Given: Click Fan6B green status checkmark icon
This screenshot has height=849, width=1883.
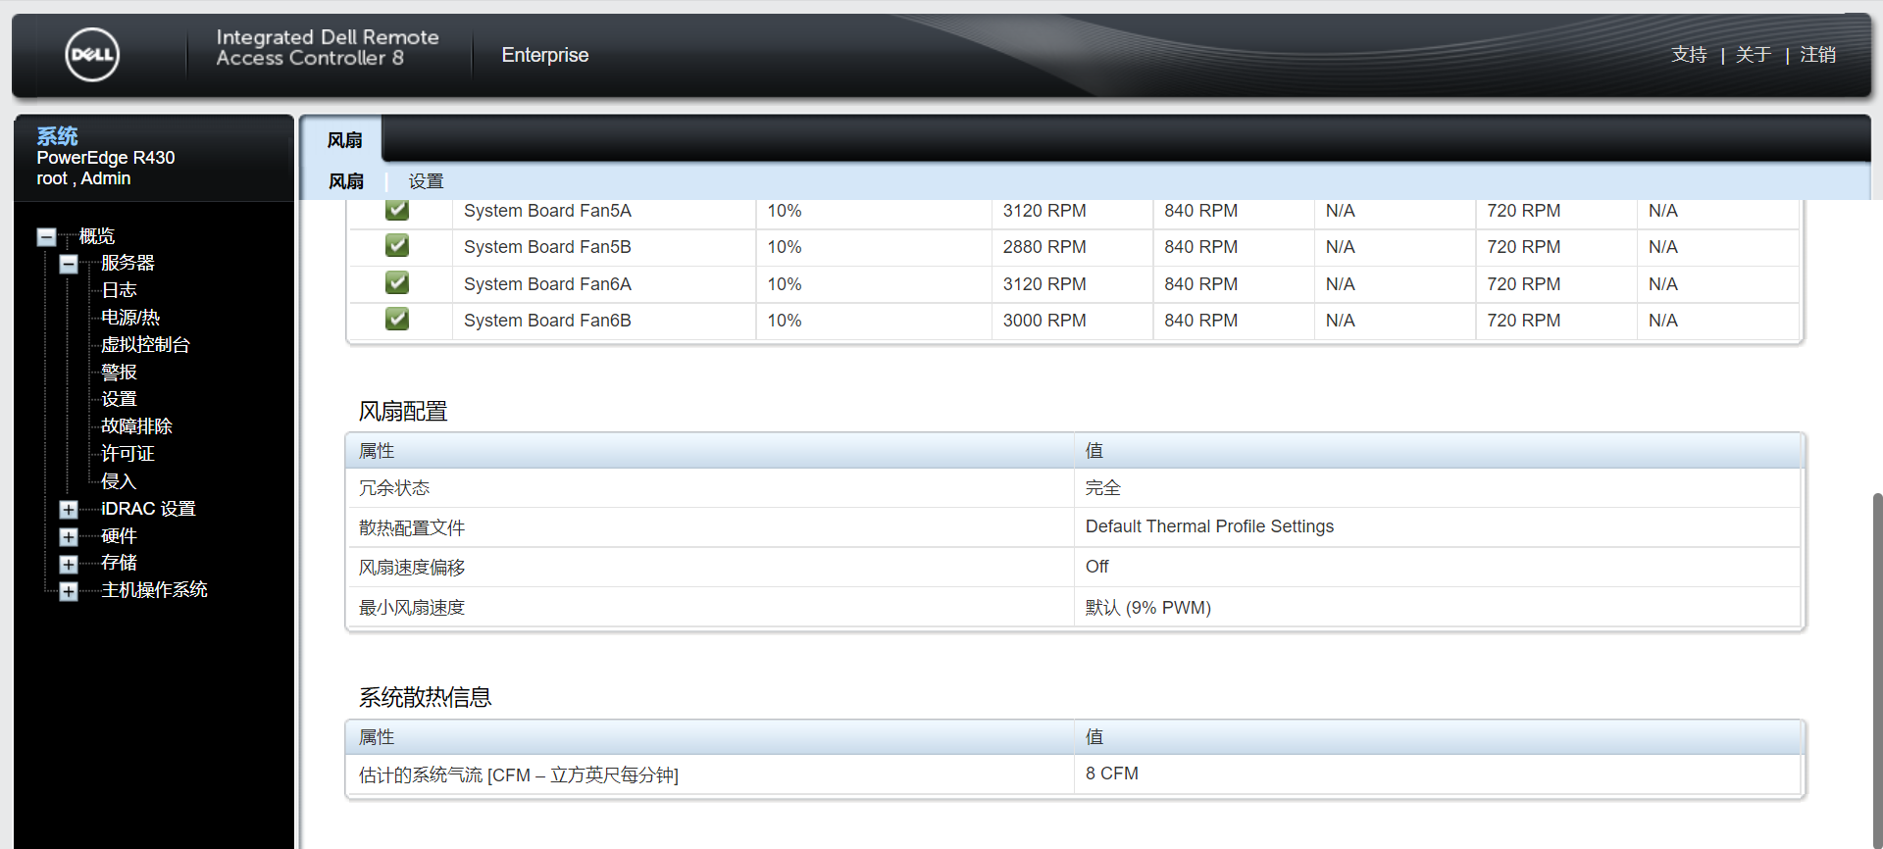Looking at the screenshot, I should pyautogui.click(x=397, y=319).
